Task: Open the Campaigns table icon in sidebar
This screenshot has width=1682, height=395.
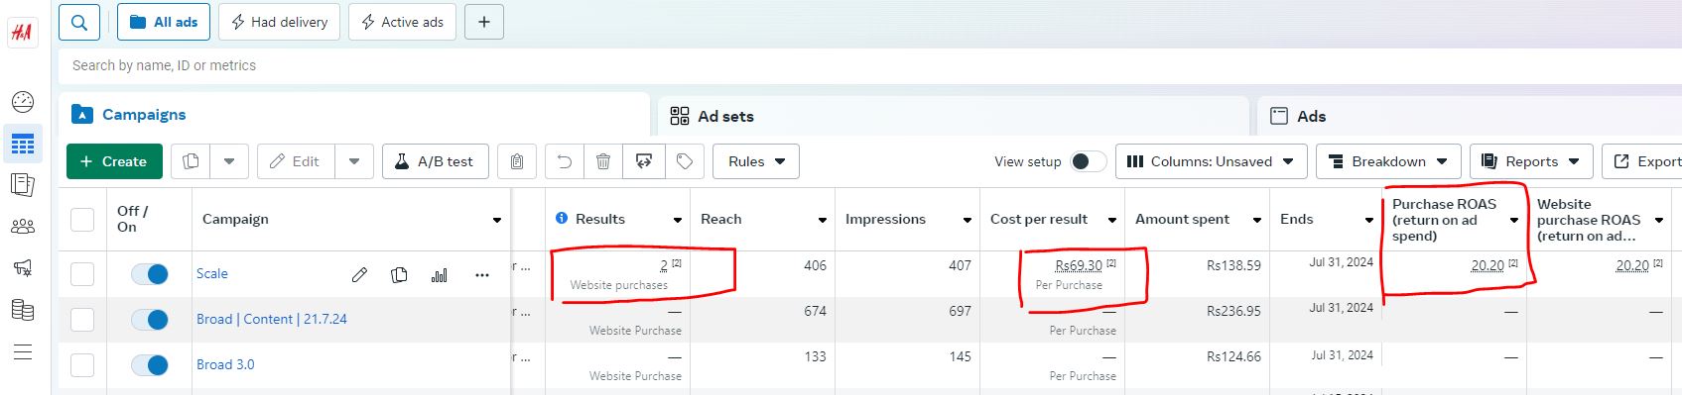Action: (x=23, y=145)
